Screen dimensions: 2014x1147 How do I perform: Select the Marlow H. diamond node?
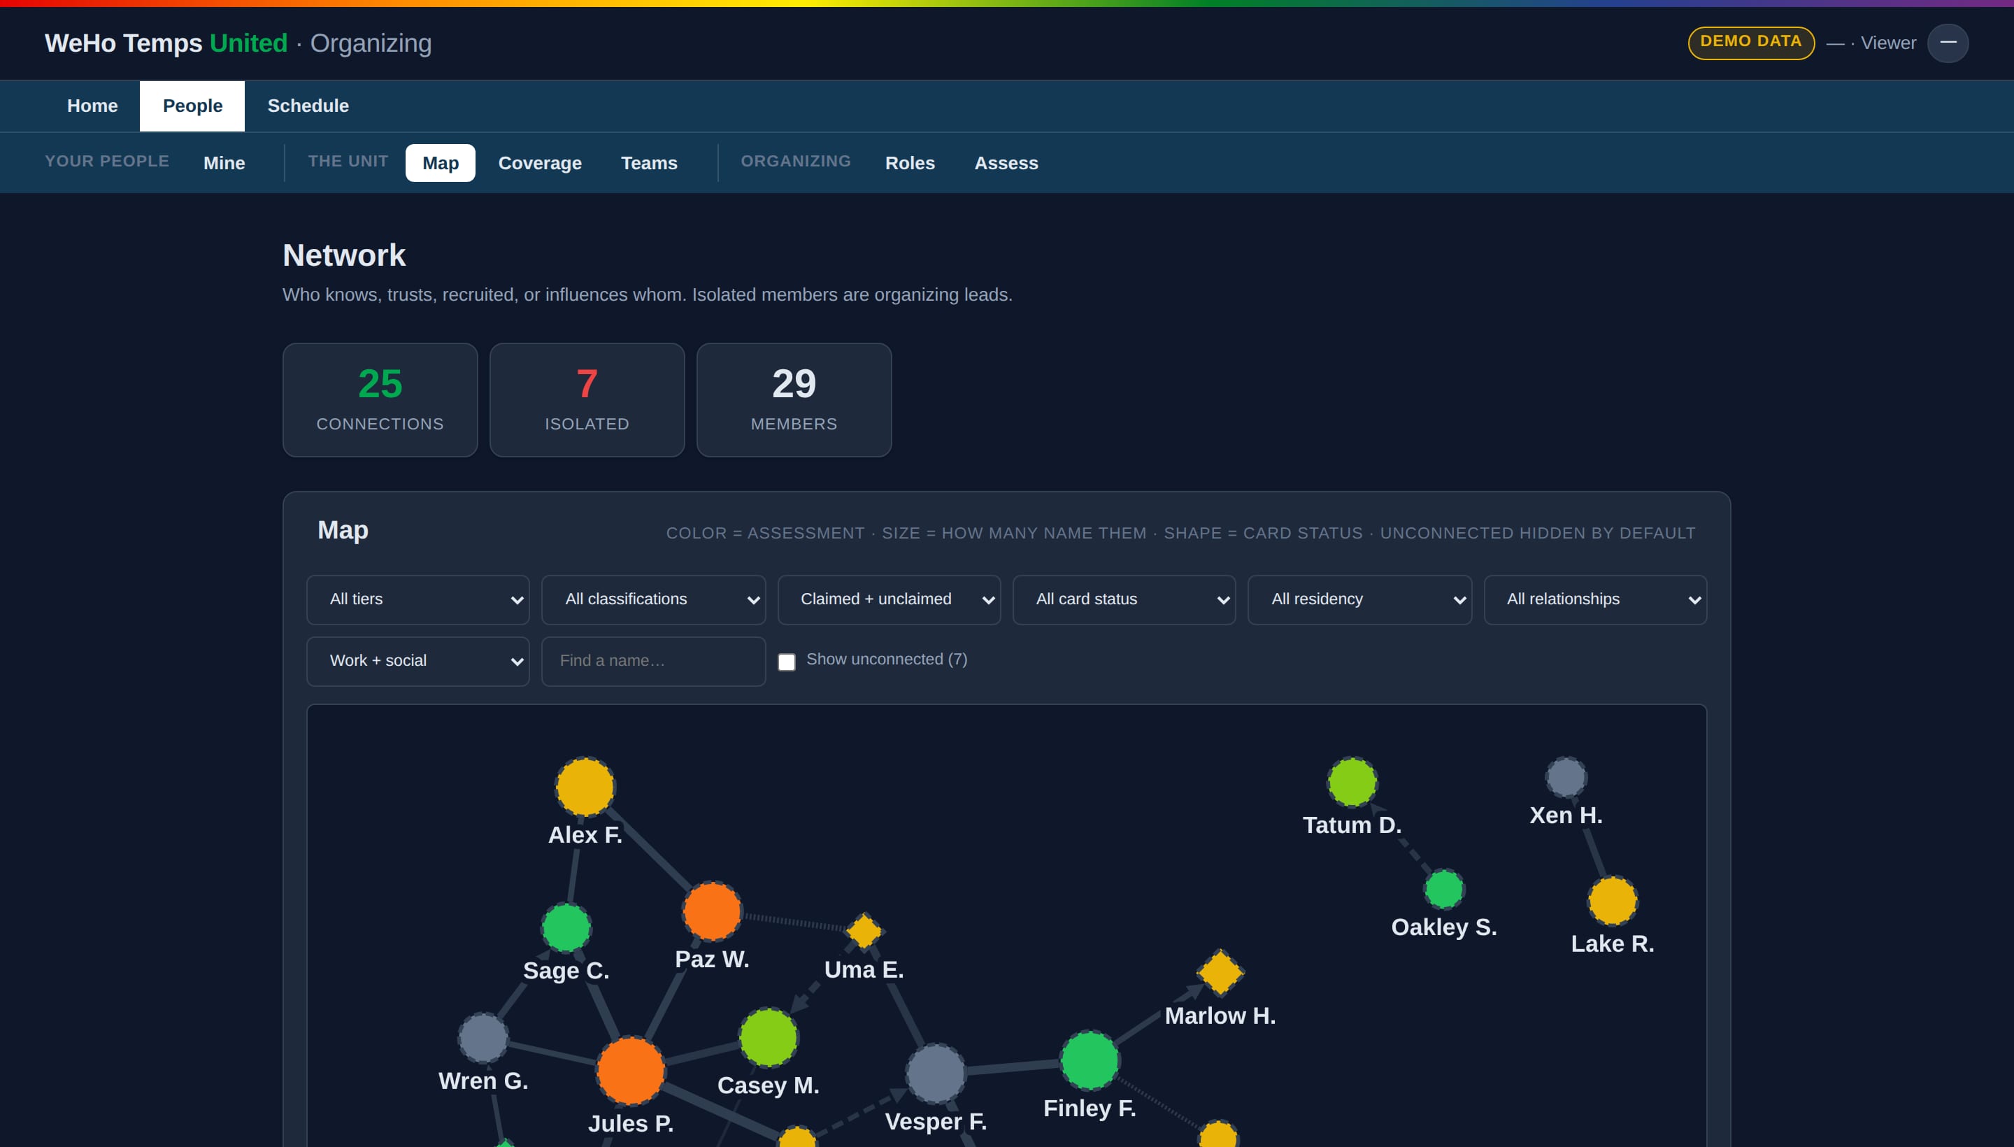click(x=1220, y=972)
